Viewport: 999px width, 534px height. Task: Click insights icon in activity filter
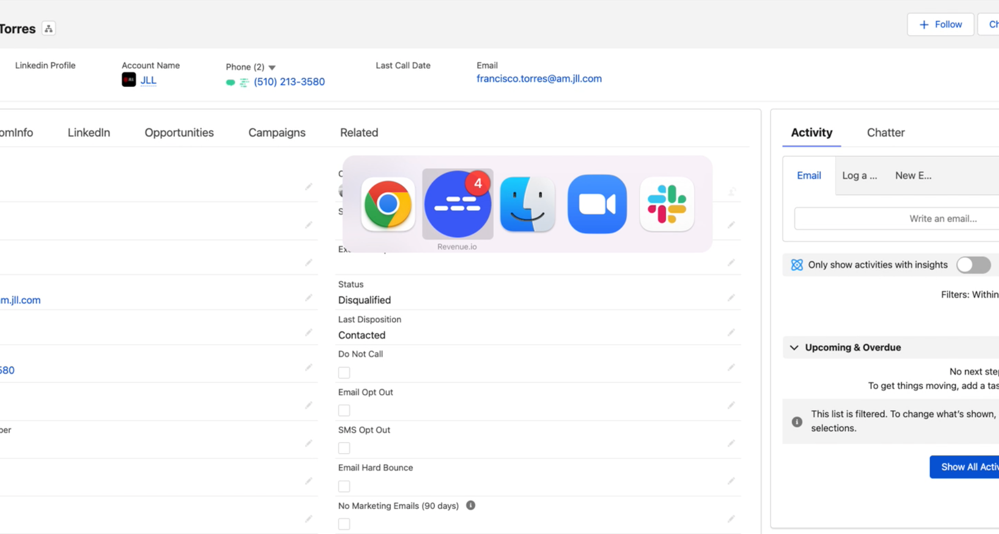click(x=797, y=264)
